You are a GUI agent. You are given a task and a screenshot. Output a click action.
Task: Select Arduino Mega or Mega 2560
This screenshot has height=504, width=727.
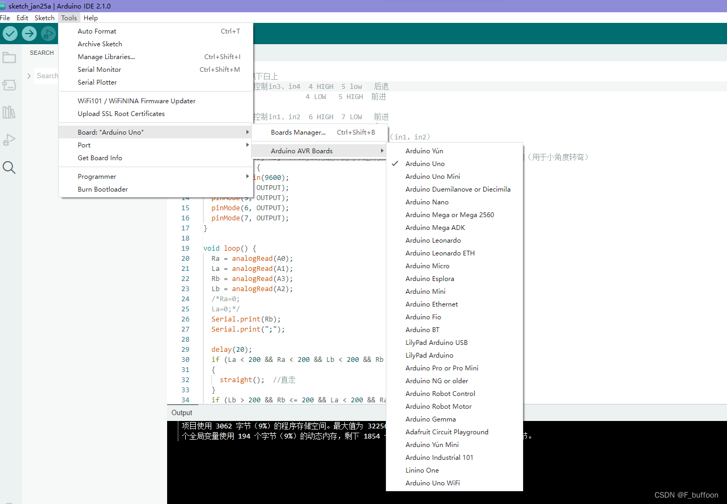[455, 214]
